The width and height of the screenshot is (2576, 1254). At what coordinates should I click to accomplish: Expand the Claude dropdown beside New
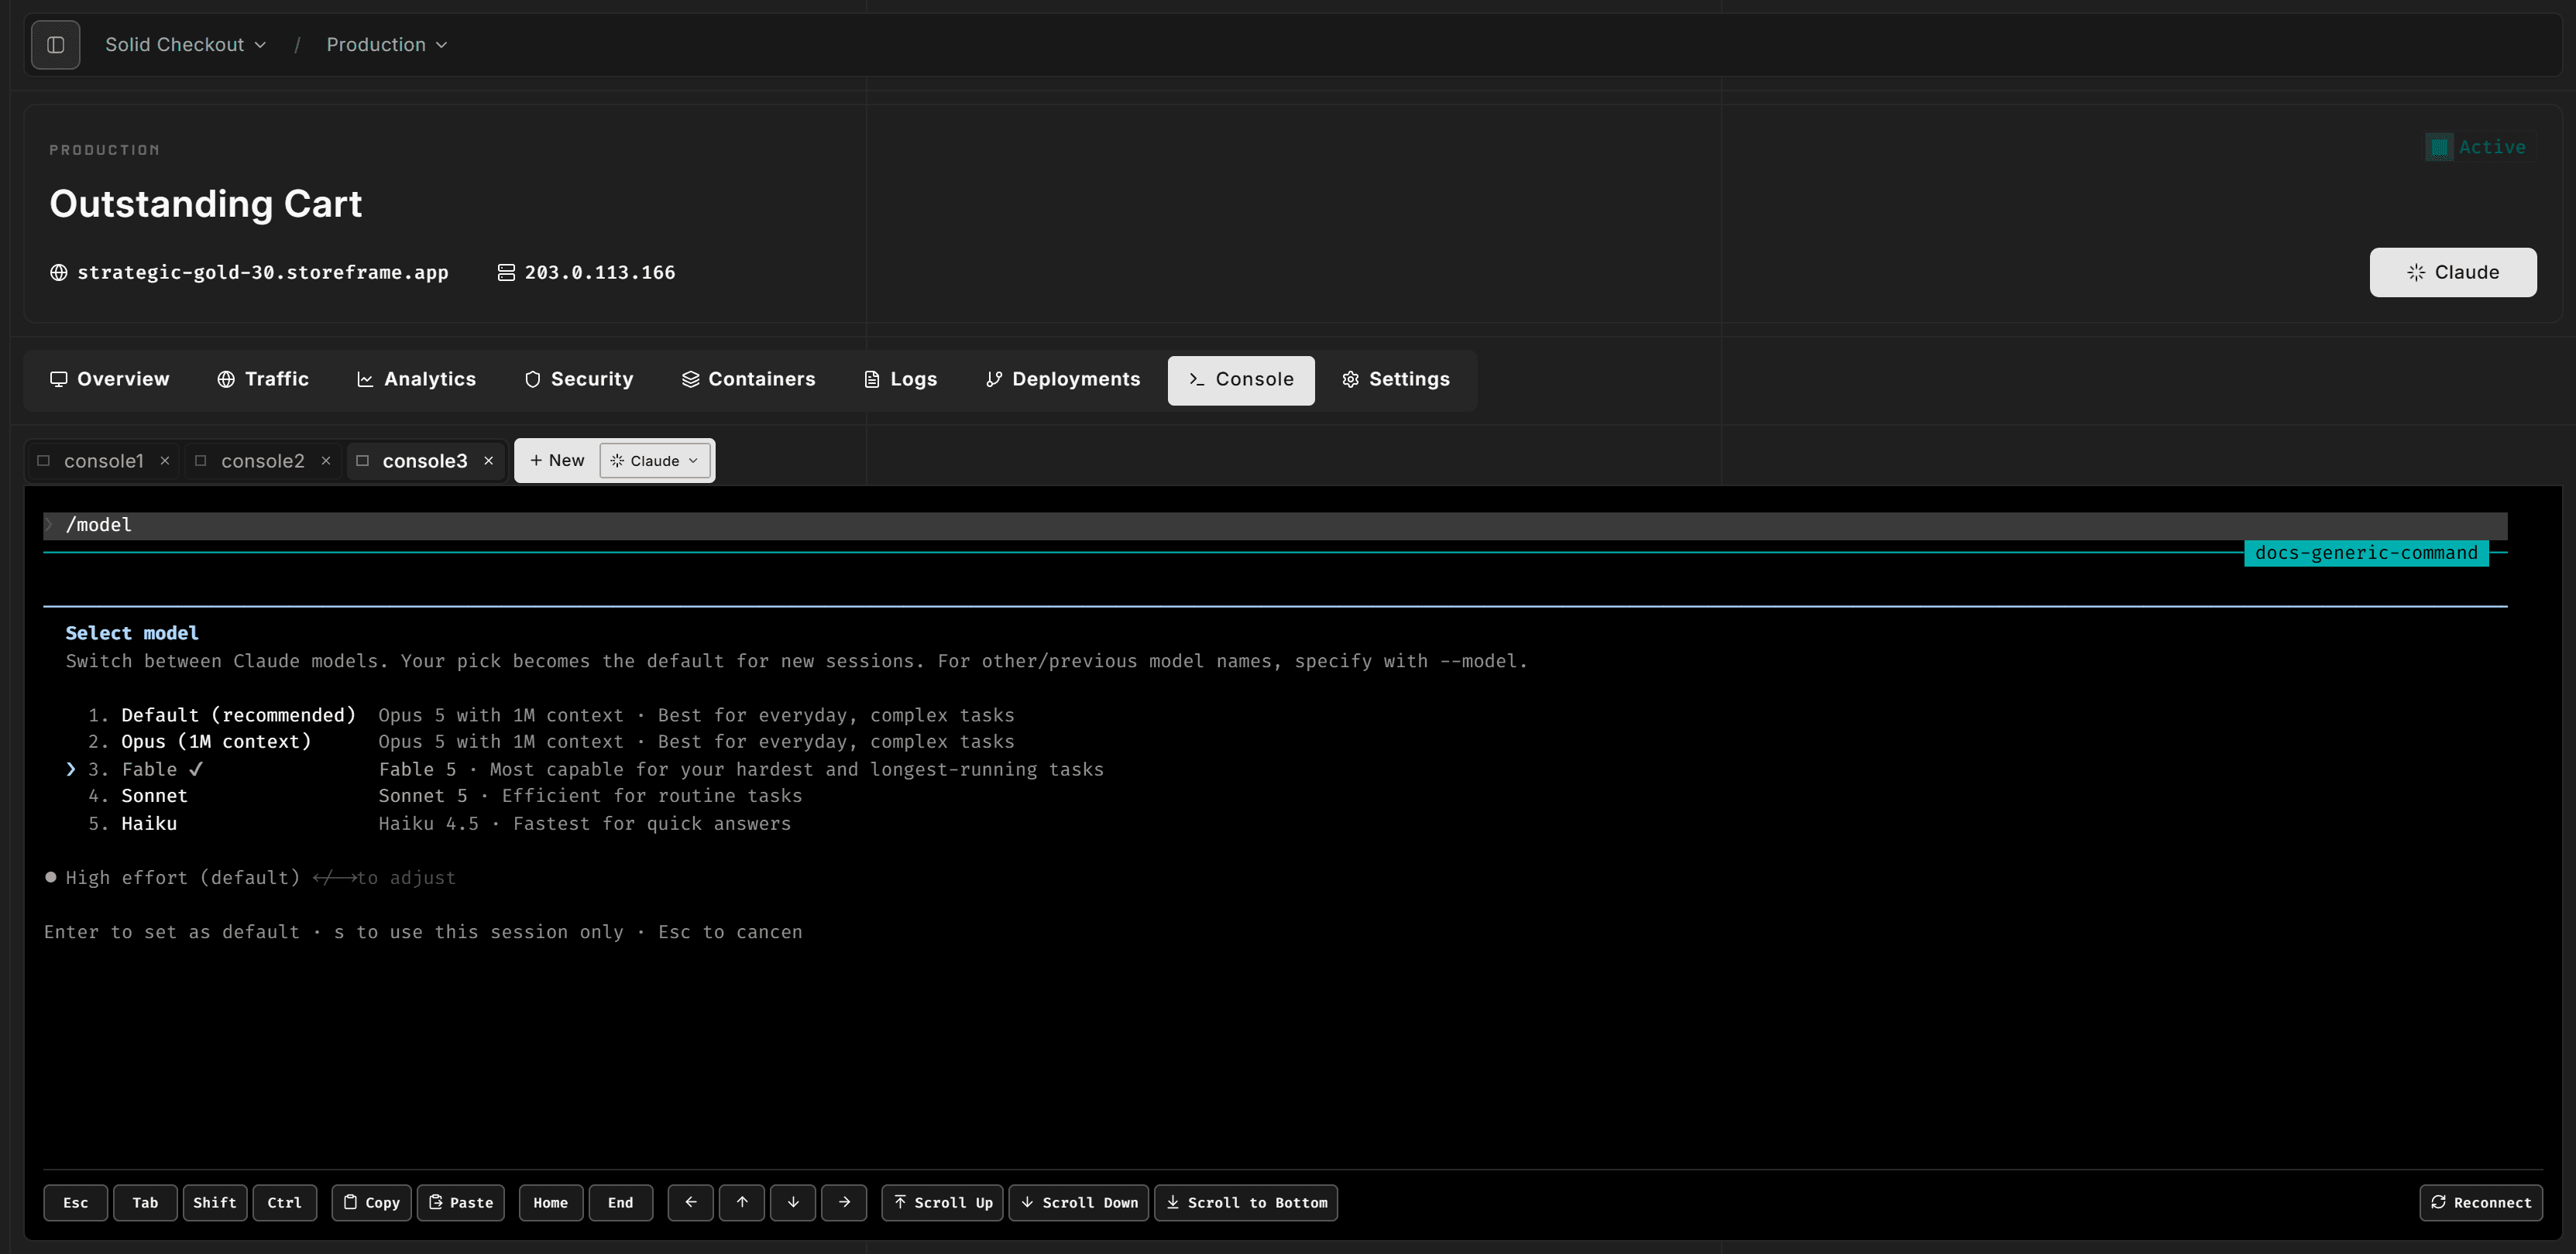(655, 461)
